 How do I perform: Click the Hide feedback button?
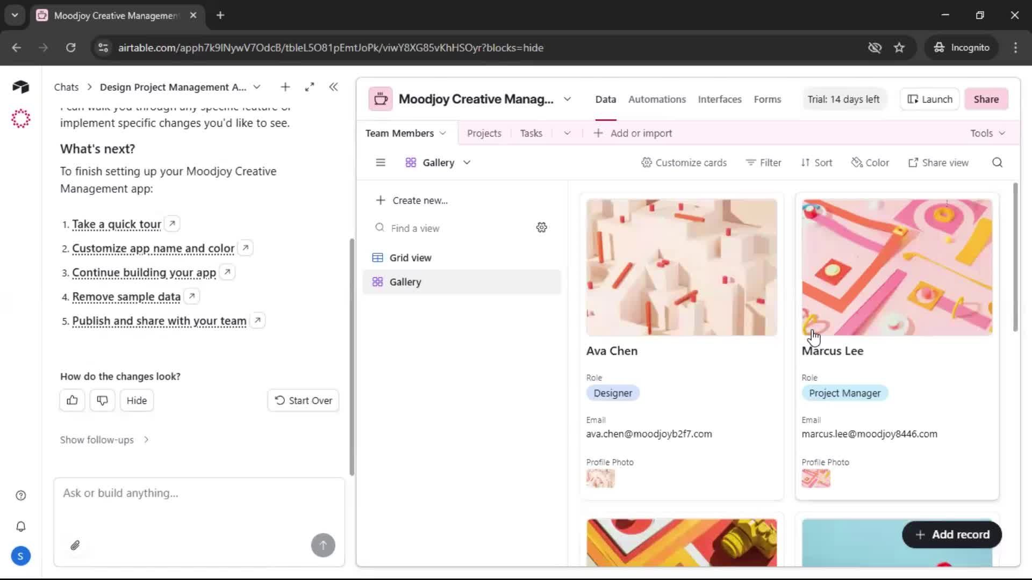click(137, 400)
